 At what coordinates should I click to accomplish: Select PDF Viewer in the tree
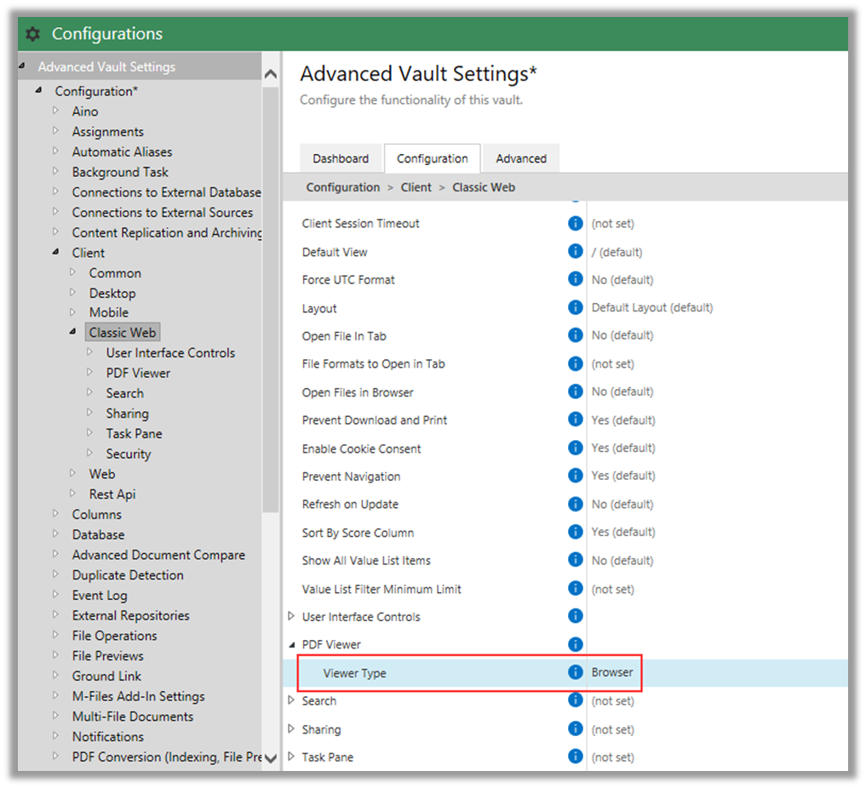[x=138, y=373]
